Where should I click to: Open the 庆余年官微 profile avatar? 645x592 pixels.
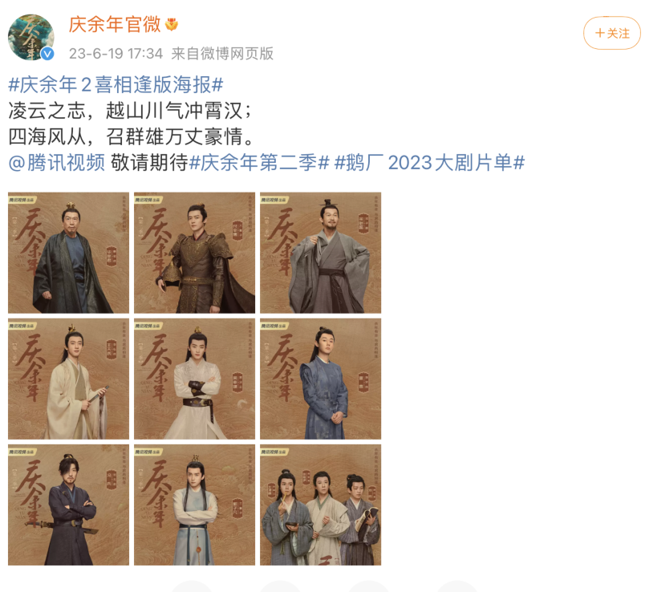point(30,37)
